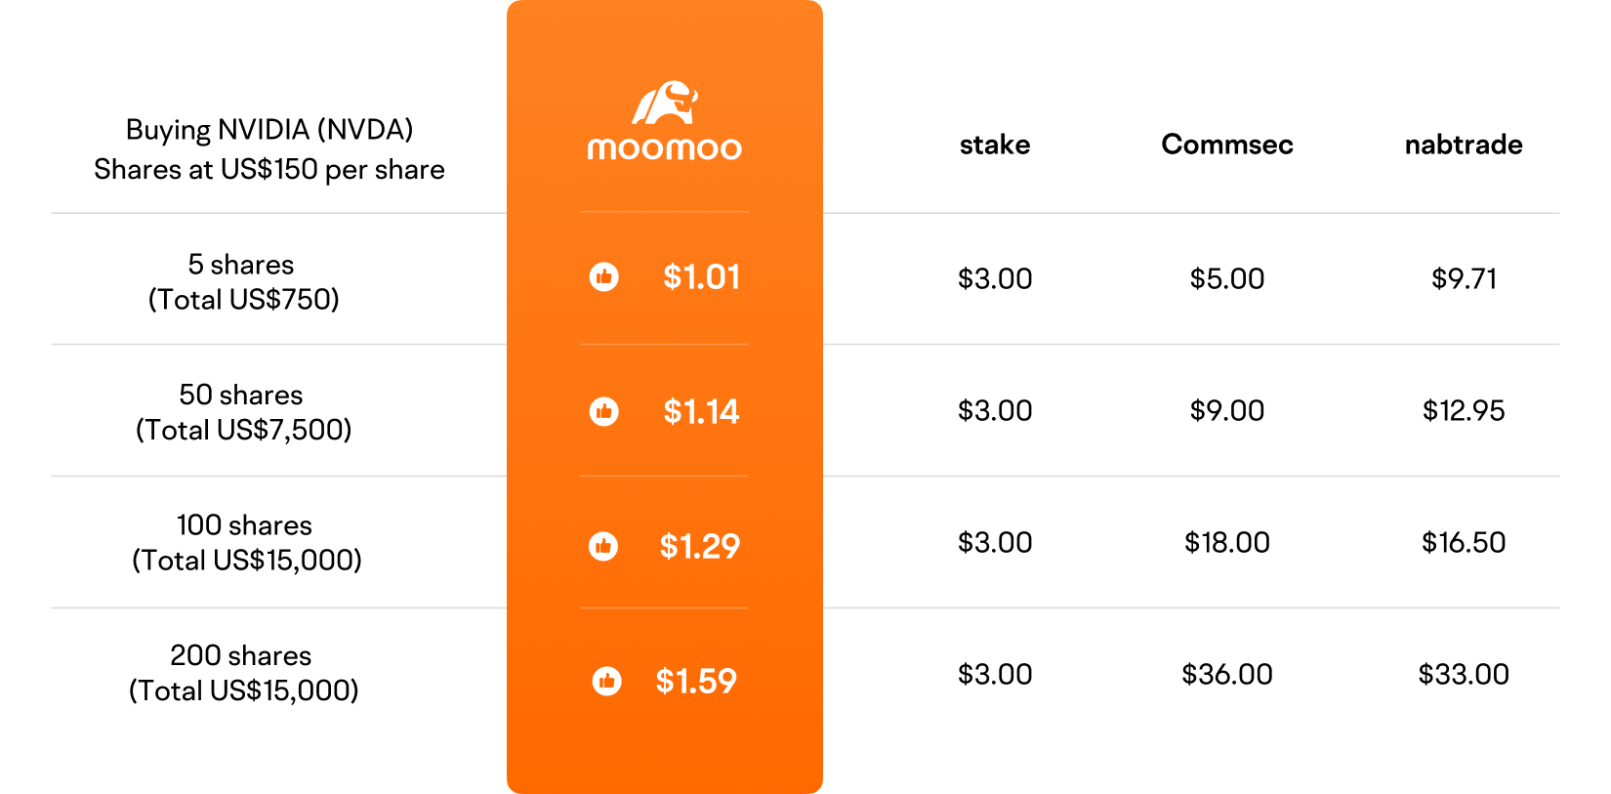Viewport: 1611px width, 794px height.
Task: Click nabtrade's $9.71 fee for 5 shares
Action: tap(1464, 278)
